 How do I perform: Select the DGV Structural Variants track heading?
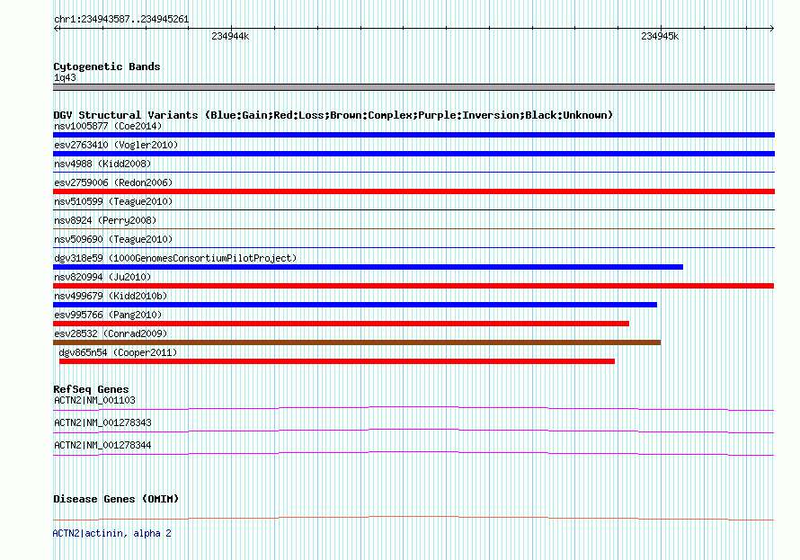[x=333, y=115]
